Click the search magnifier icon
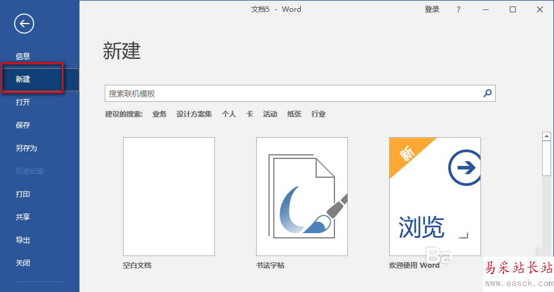Image resolution: width=554 pixels, height=292 pixels. coord(487,94)
